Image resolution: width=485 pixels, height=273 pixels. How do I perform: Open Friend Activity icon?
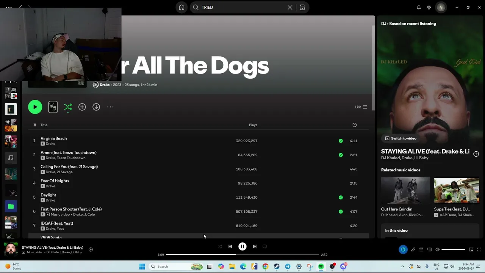(x=429, y=7)
